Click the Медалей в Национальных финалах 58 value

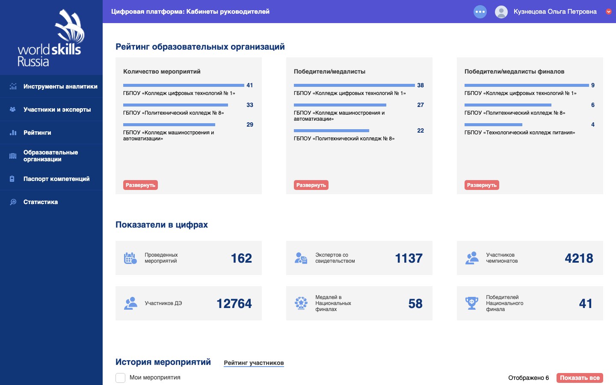point(415,303)
